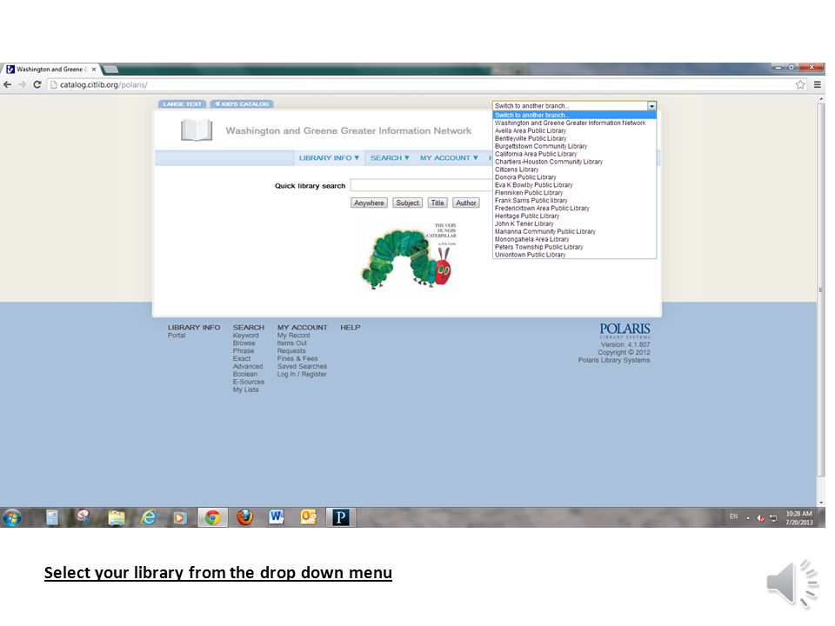835x626 pixels.
Task: Open the Log In / Register footer link
Action: pos(302,374)
